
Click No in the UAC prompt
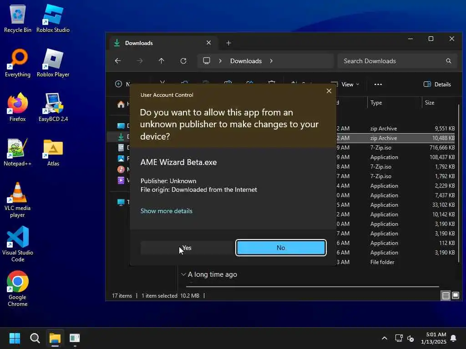point(281,248)
